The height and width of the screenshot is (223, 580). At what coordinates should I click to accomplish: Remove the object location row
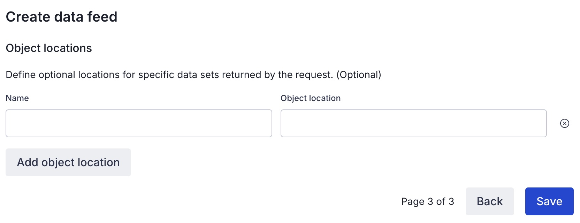(x=564, y=123)
